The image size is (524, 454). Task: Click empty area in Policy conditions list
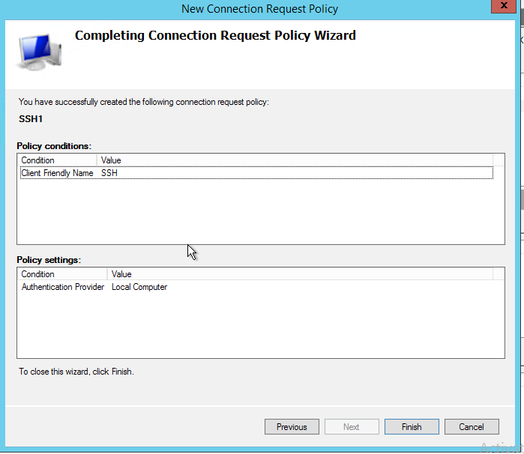click(259, 214)
